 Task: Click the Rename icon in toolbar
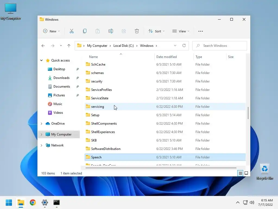111,31
